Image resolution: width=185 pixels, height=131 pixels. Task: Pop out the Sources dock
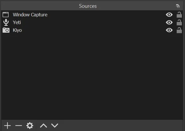(178, 6)
